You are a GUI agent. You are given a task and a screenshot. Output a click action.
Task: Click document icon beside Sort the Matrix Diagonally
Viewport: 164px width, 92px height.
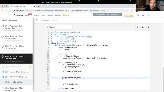(x=6, y=77)
